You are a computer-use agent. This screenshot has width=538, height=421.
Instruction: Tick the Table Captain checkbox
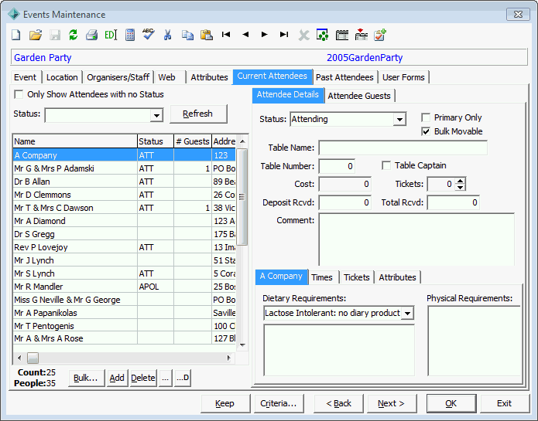point(386,165)
